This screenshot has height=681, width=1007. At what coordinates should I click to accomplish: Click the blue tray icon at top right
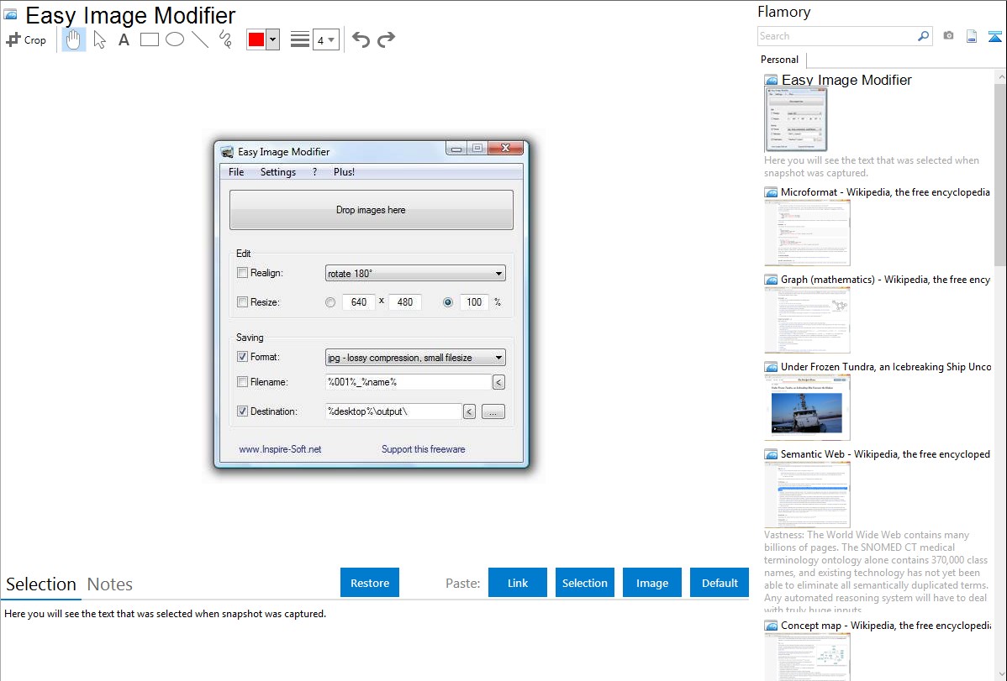click(994, 36)
